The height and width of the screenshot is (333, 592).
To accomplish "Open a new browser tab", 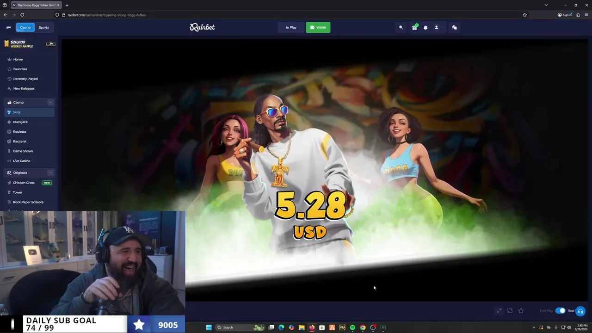I will (x=67, y=5).
